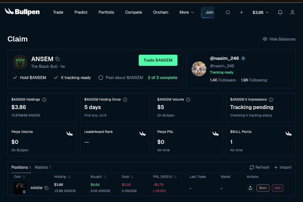Click the @nasim_246 profile picture
The height and width of the screenshot is (202, 303).
click(199, 69)
